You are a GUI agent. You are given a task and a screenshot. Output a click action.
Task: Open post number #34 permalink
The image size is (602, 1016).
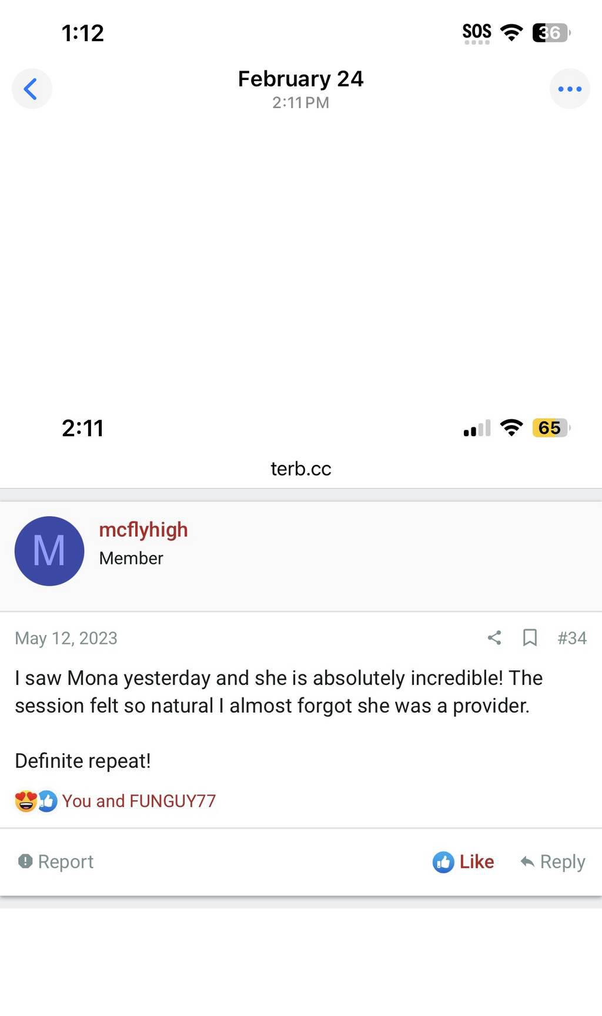571,638
